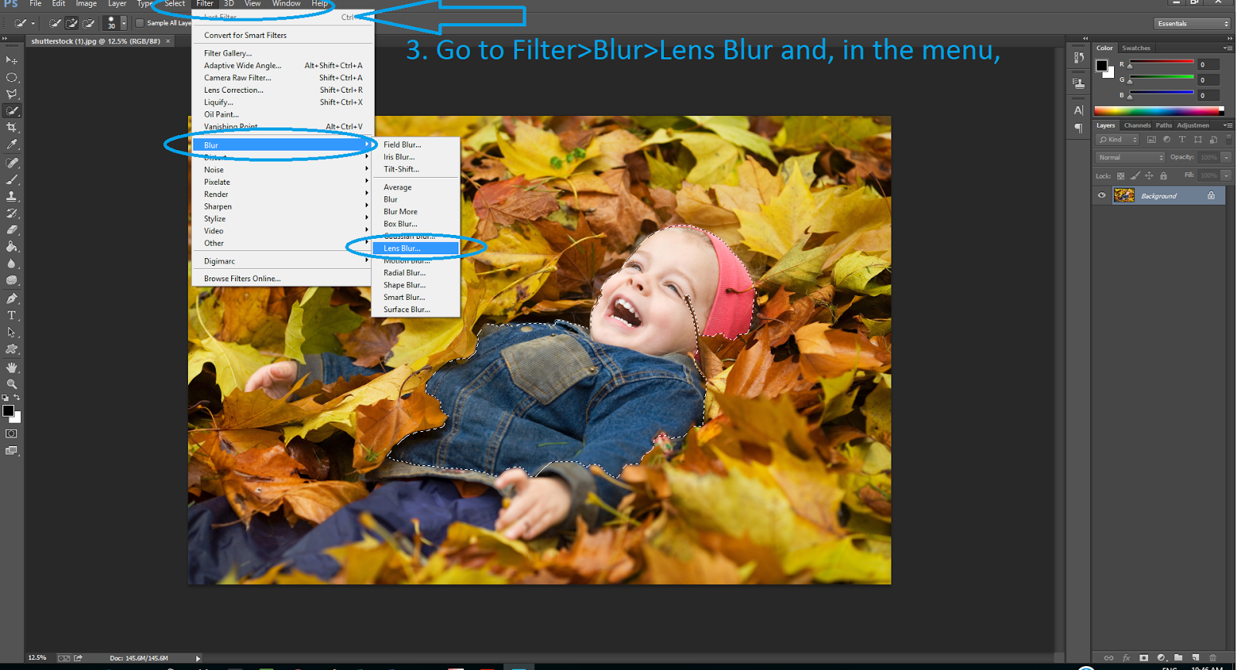Screen dimensions: 1237x670
Task: Select the Spot Healing Brush tool
Action: [12, 163]
